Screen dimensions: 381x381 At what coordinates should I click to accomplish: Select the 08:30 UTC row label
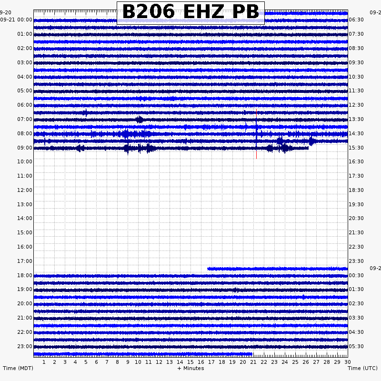(356, 49)
